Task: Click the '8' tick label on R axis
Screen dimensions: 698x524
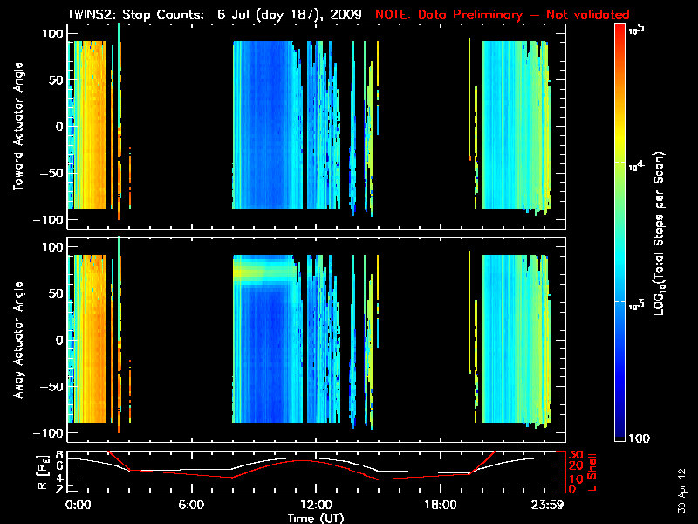Action: coord(59,454)
